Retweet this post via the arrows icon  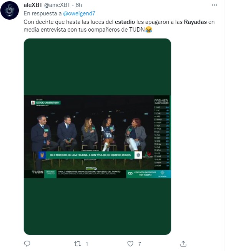click(78, 244)
